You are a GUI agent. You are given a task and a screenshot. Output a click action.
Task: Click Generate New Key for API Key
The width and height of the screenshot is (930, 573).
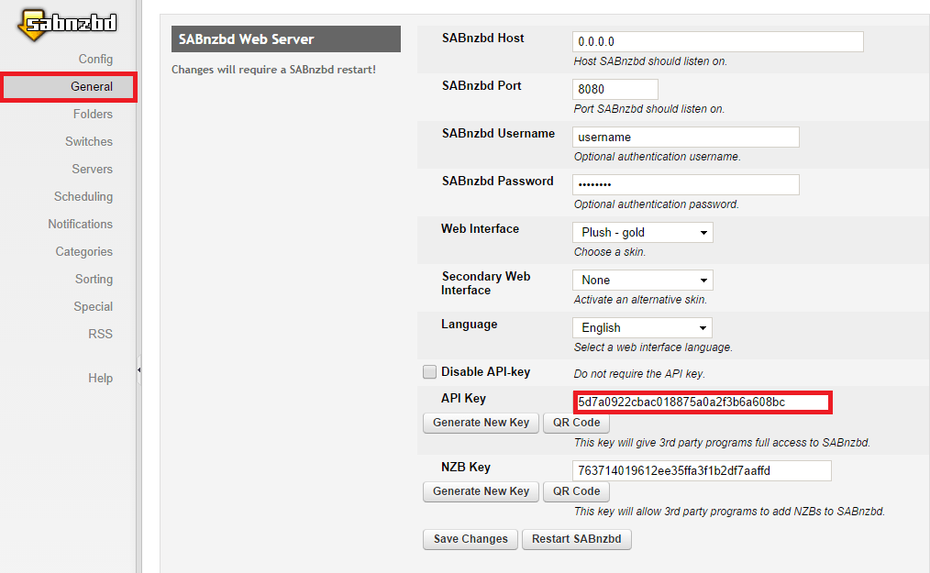(x=481, y=423)
